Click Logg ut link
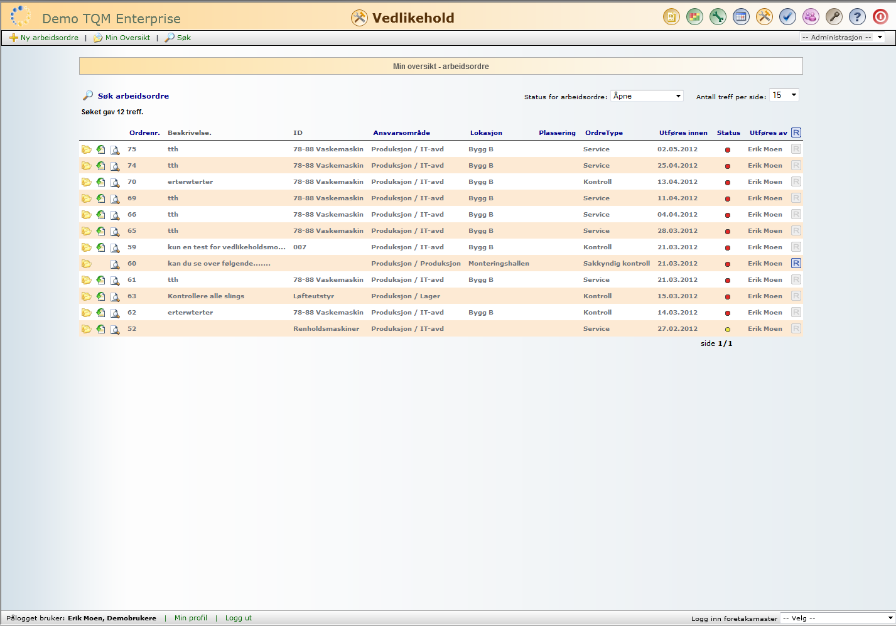 point(239,618)
